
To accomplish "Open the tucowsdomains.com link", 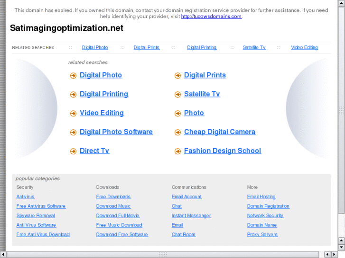I will pyautogui.click(x=211, y=17).
